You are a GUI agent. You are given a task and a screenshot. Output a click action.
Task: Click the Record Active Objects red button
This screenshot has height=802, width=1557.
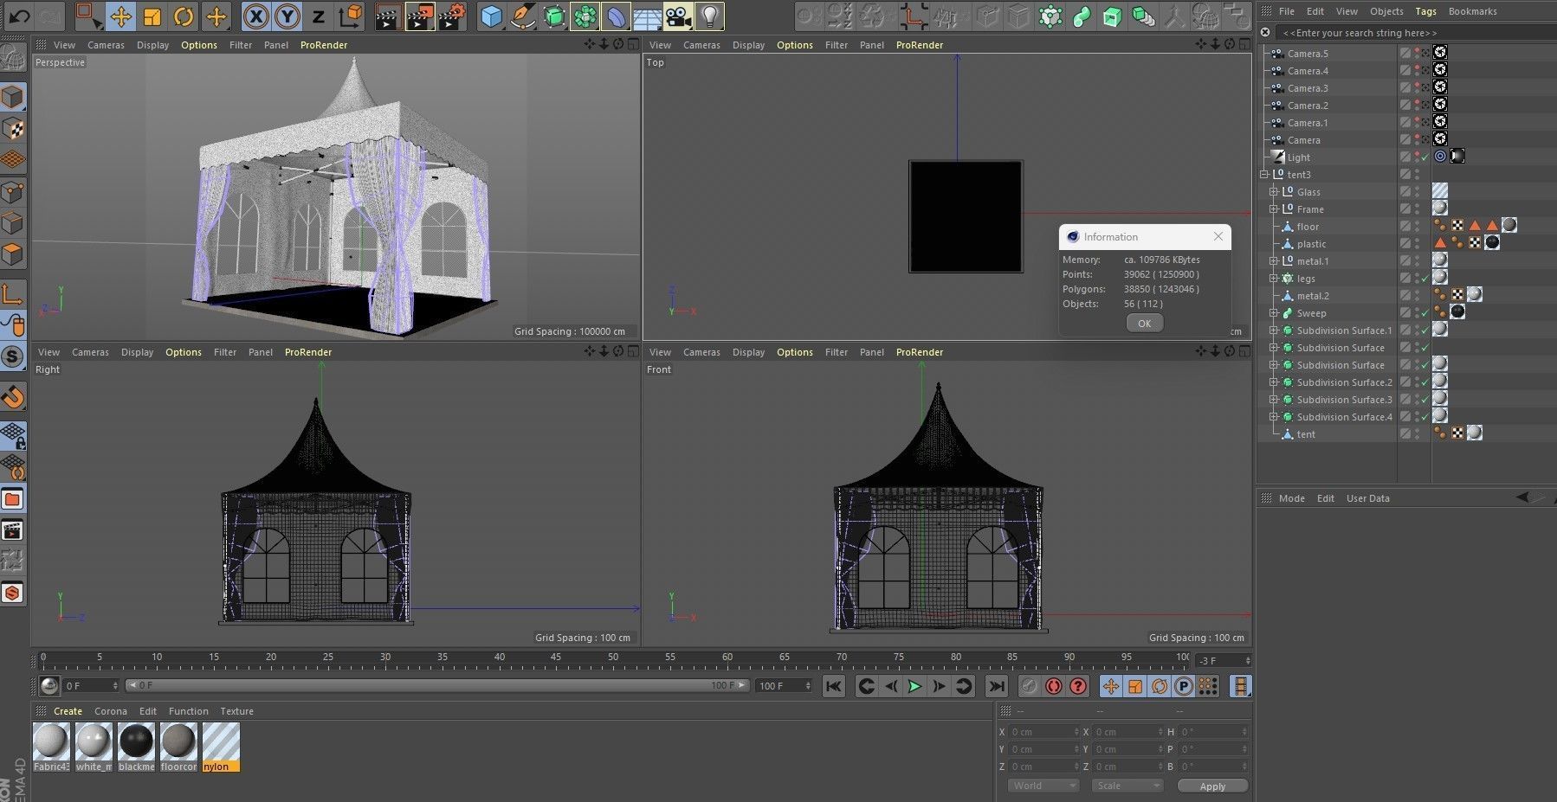1053,686
